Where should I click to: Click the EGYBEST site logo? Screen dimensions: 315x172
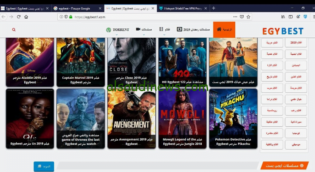(x=283, y=31)
